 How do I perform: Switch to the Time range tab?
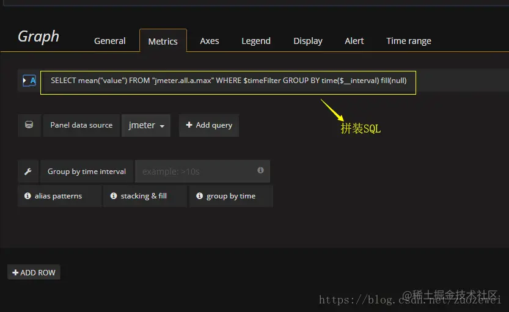coord(409,41)
